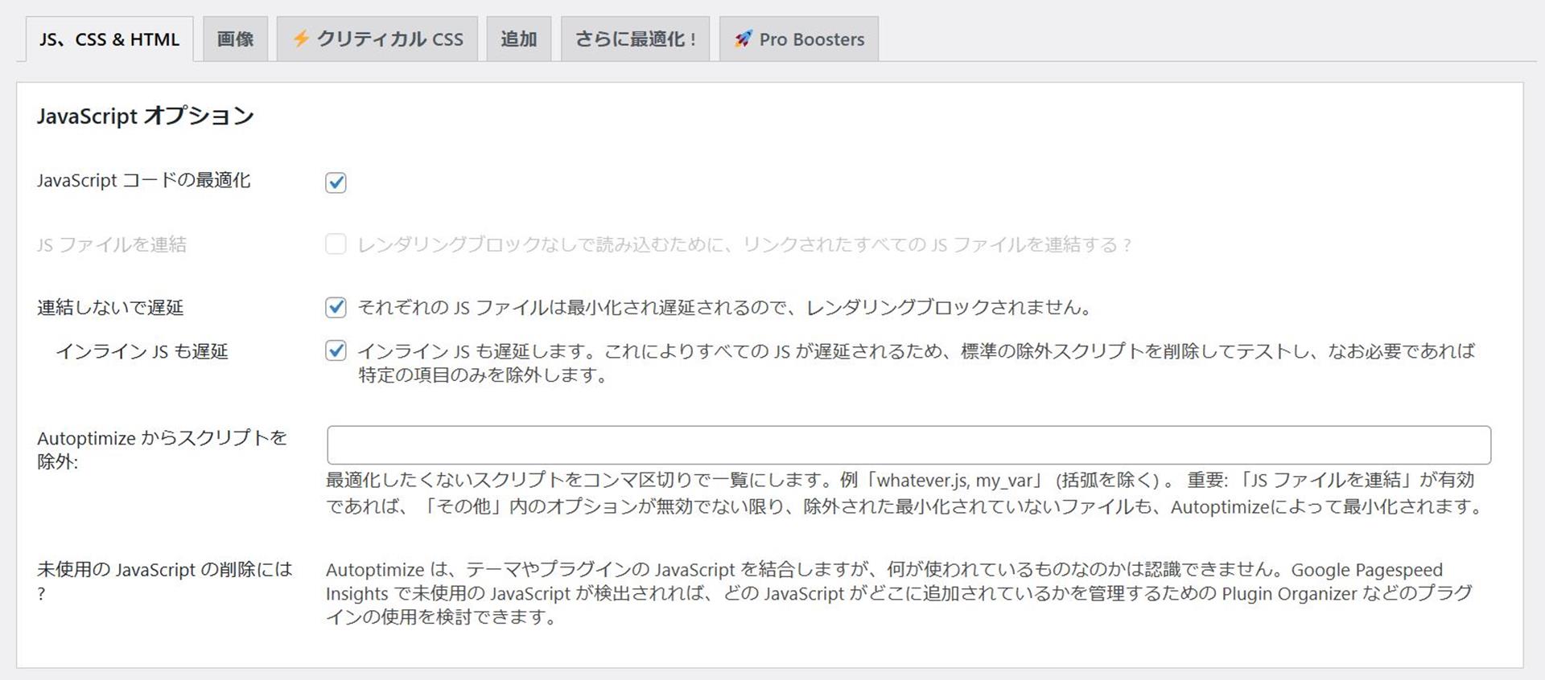Click the 連結しないで遅延 label
Screen dimensions: 1545x680
(x=110, y=307)
